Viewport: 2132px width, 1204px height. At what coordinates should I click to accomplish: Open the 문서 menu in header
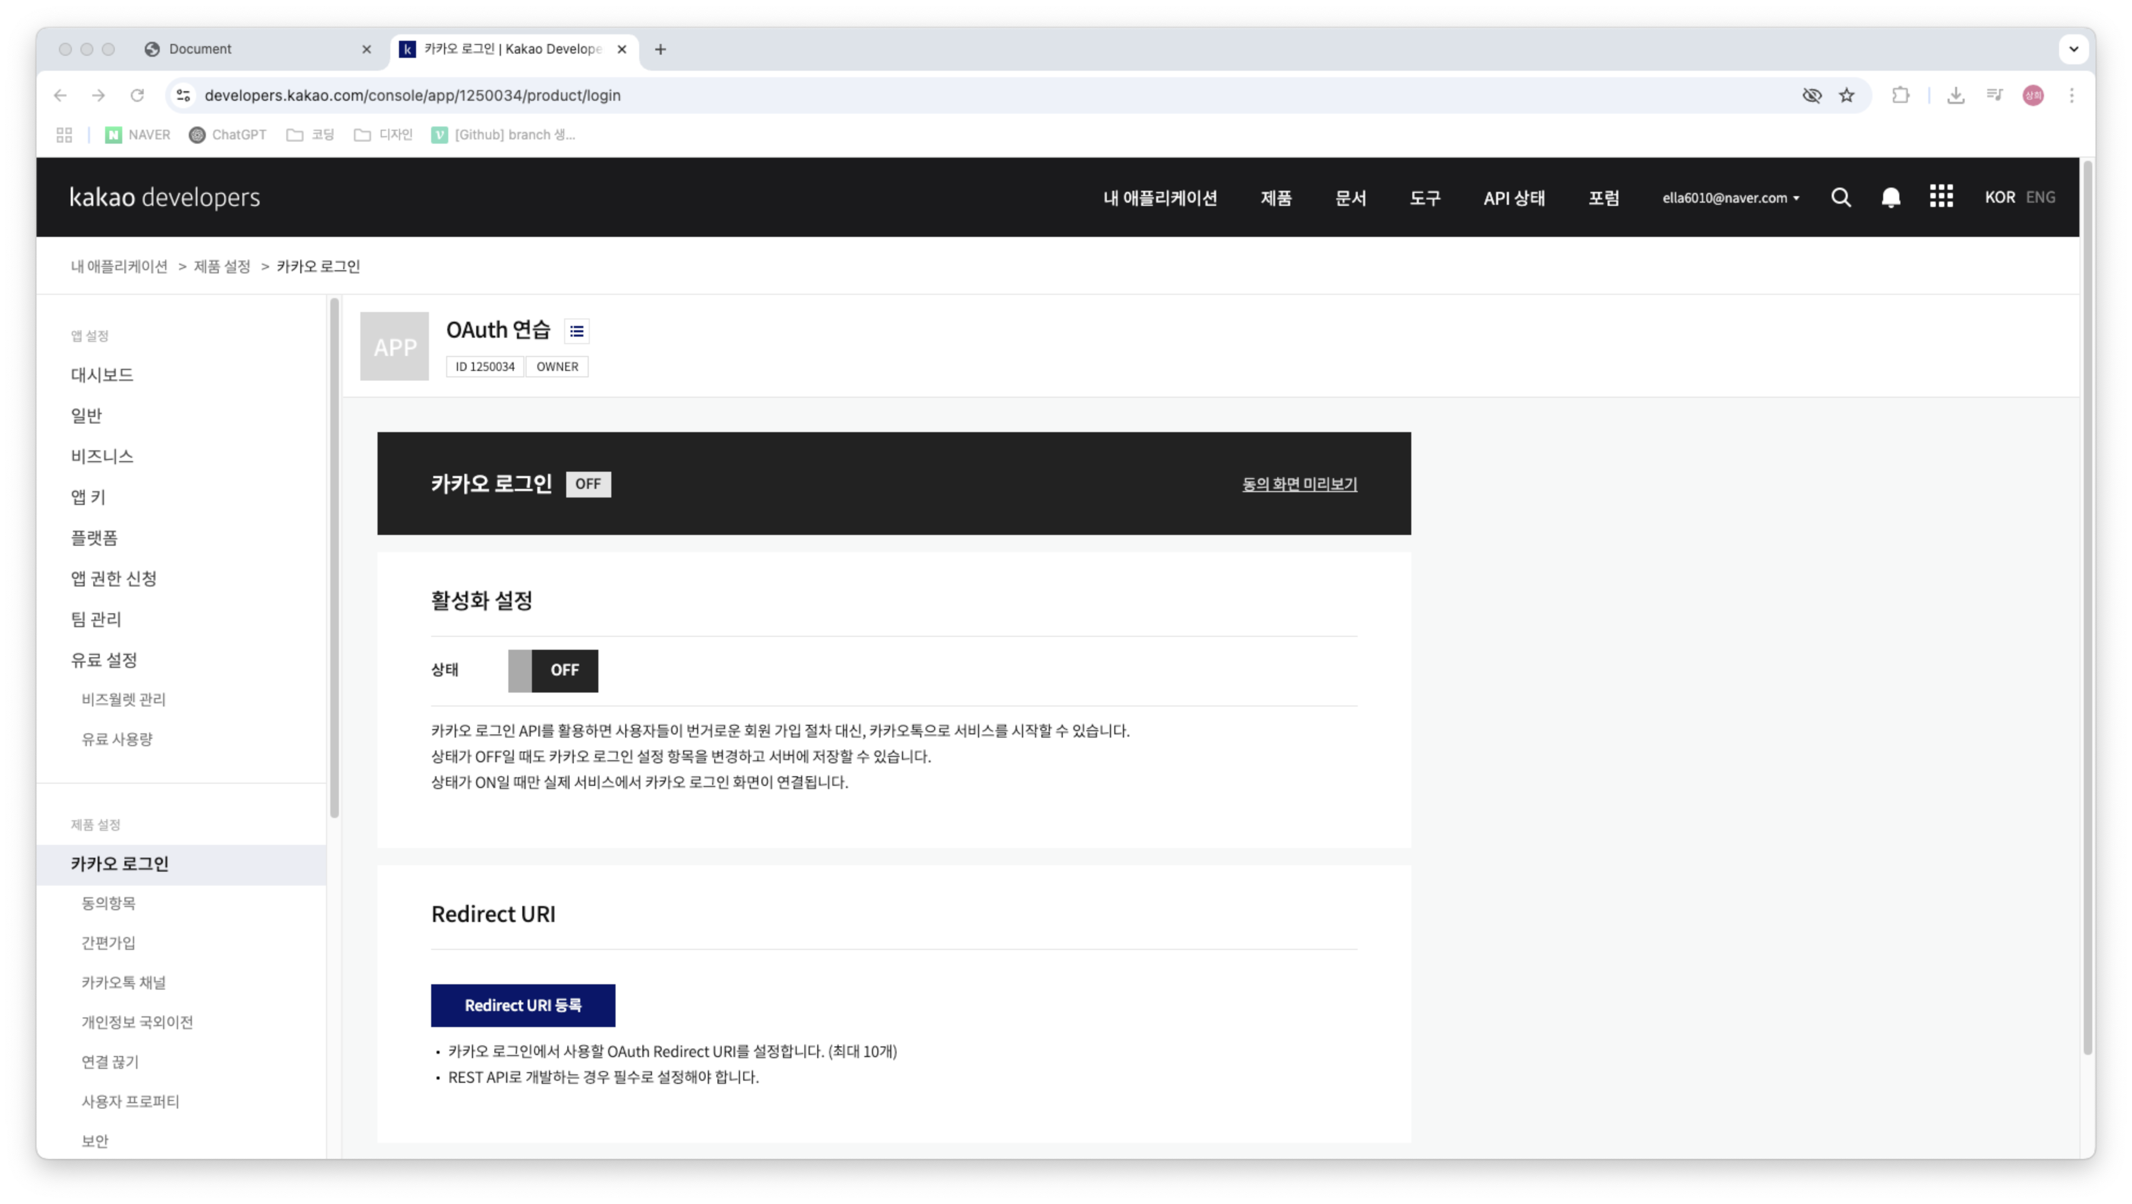[x=1350, y=198]
